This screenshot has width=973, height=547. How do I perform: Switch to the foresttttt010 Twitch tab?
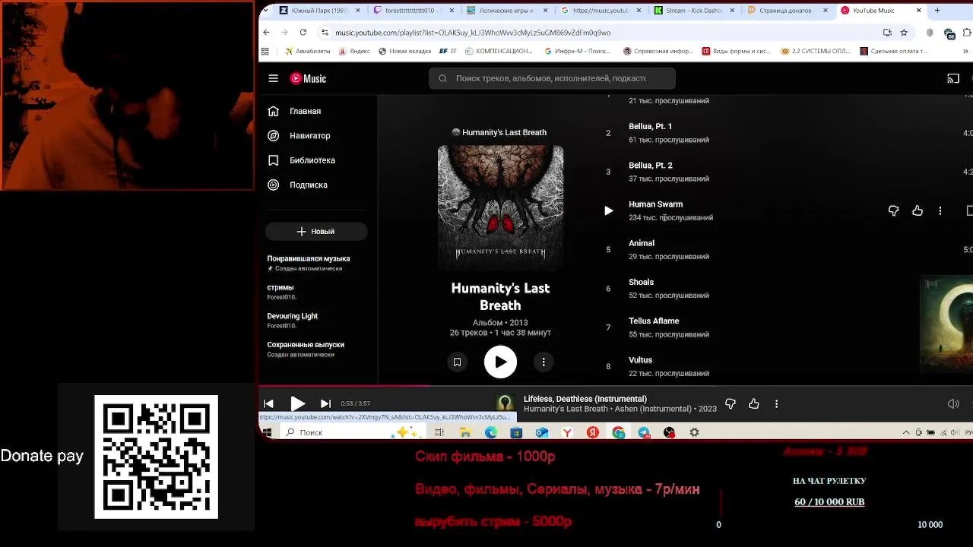414,11
